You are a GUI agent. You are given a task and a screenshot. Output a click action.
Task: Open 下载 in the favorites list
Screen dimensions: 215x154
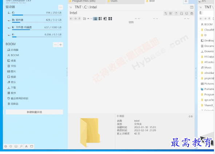click(12, 88)
